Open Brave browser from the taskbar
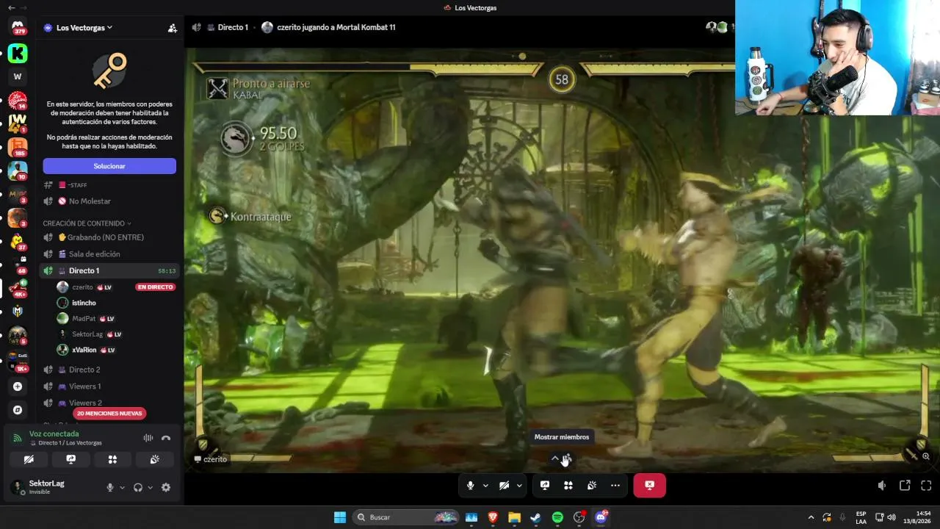This screenshot has width=940, height=529. 493,517
